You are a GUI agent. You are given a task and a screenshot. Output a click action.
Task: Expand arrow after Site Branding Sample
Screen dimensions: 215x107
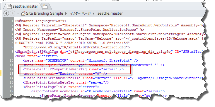[66, 13]
